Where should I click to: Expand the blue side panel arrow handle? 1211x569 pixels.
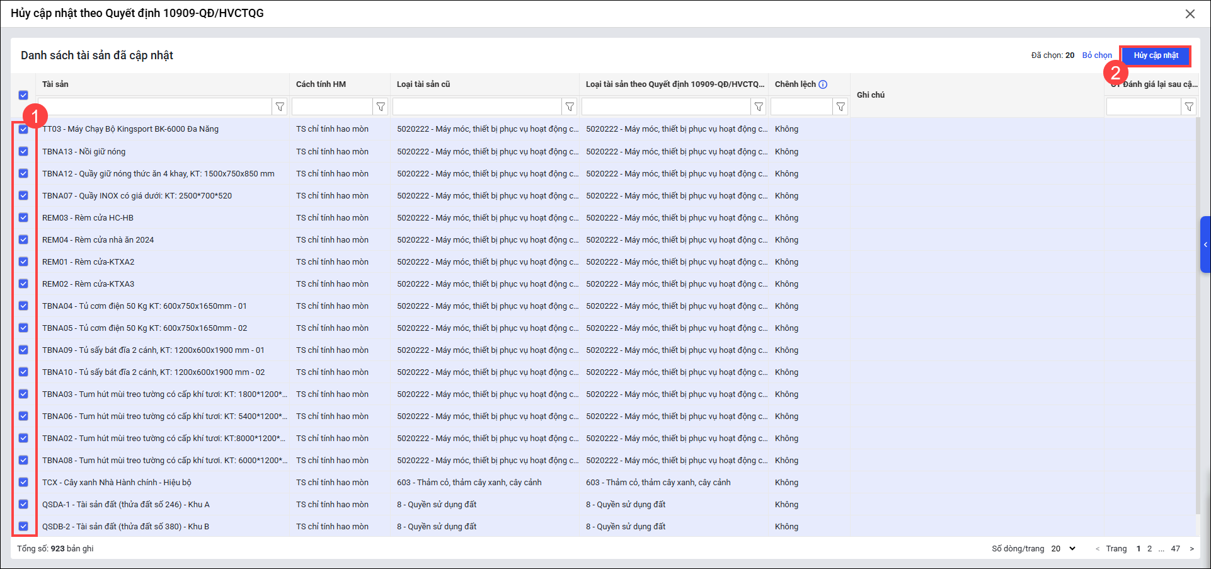tap(1205, 244)
